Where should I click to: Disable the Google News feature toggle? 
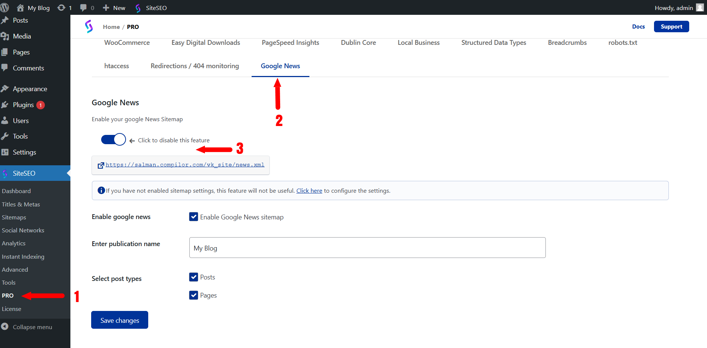click(113, 139)
